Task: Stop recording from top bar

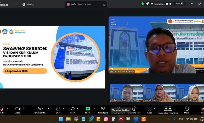Action: point(171,4)
